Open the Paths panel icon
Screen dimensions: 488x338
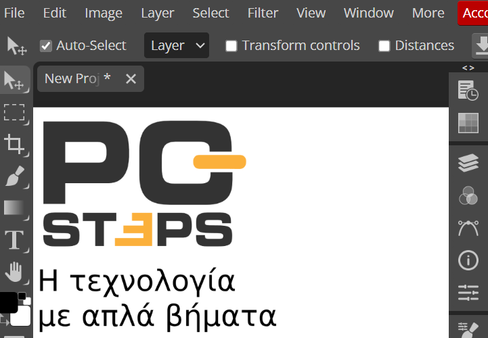pos(468,228)
